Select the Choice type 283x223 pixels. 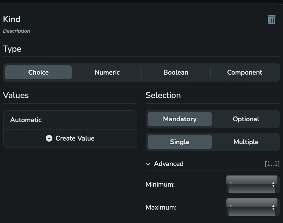point(39,72)
